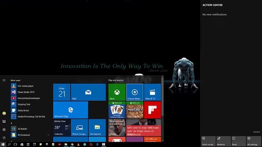Image resolution: width=262 pixels, height=147 pixels.
Task: Click the Note quick action
Action: tap(239, 141)
